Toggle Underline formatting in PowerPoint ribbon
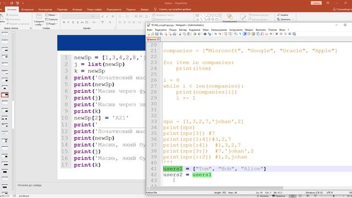352x198 pixels. tap(73, 22)
